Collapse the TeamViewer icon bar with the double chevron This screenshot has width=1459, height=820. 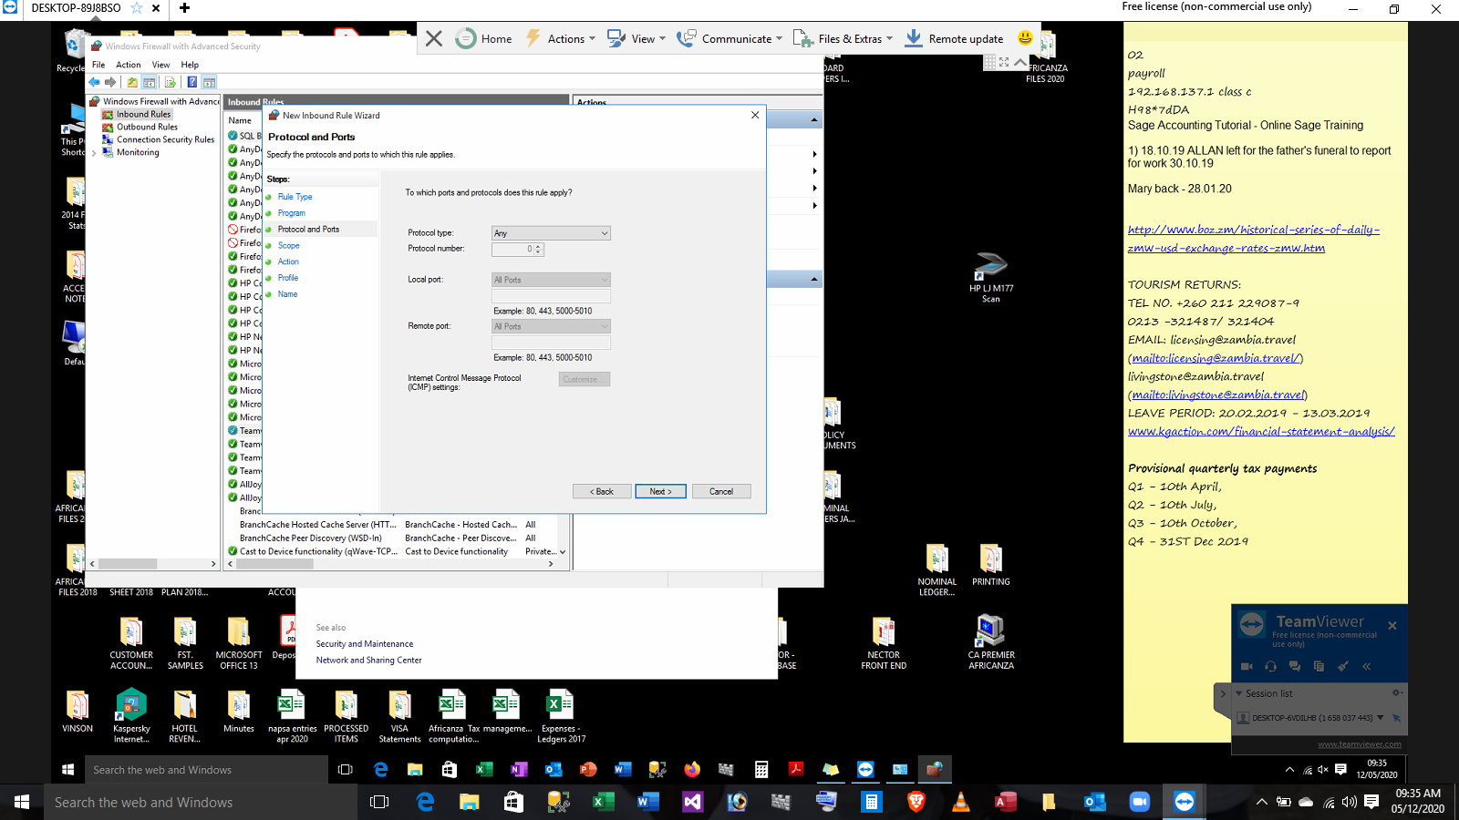point(1366,666)
